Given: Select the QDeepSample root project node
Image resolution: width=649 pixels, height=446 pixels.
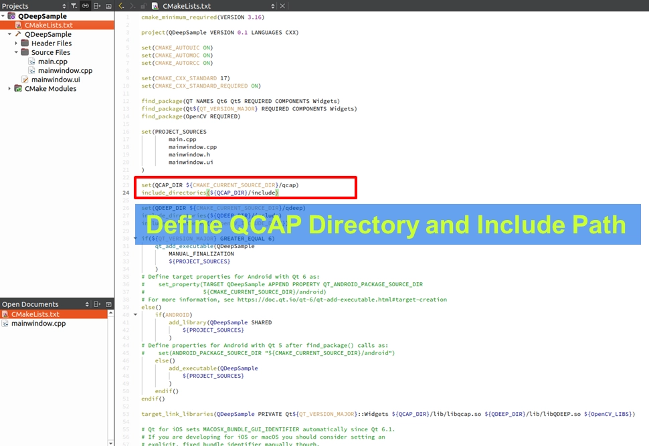Looking at the screenshot, I should [x=42, y=16].
